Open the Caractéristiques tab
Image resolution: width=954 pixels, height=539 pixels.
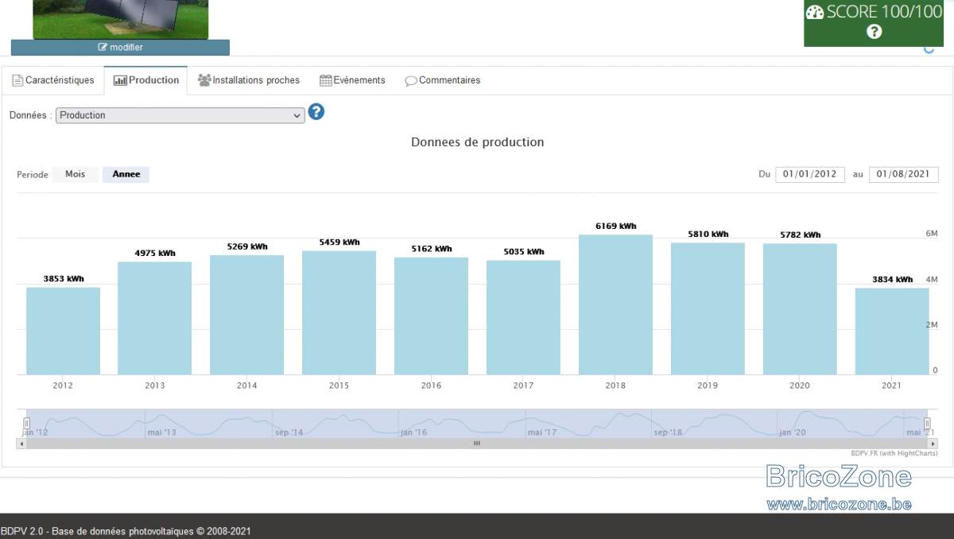53,80
